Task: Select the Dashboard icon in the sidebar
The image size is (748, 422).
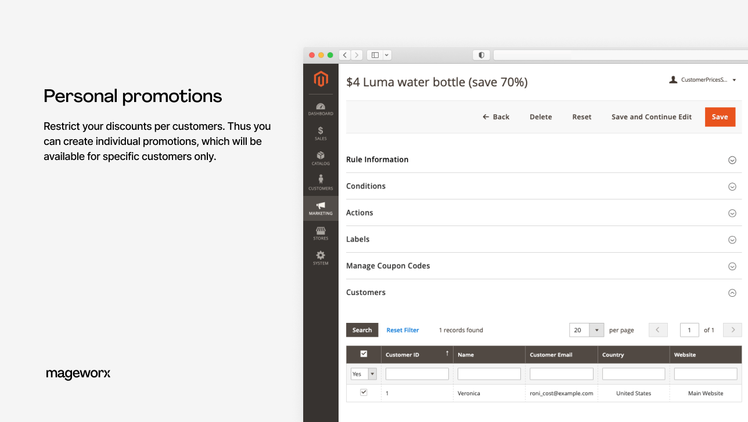Action: [321, 108]
